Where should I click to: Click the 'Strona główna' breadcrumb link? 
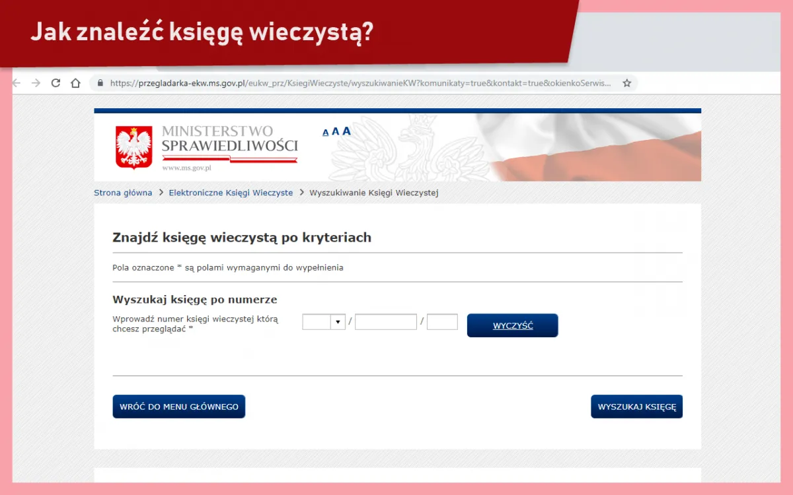coord(123,192)
